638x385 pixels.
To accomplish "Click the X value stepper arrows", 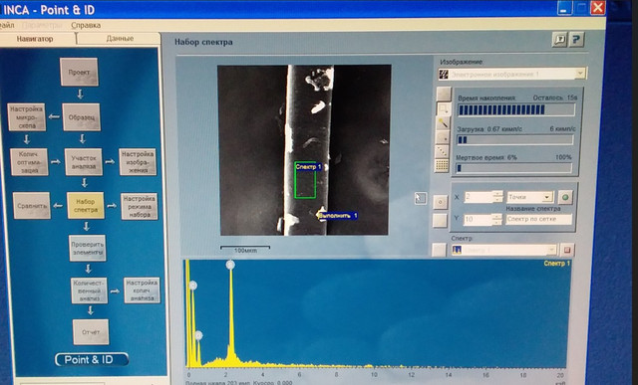I will click(x=497, y=197).
